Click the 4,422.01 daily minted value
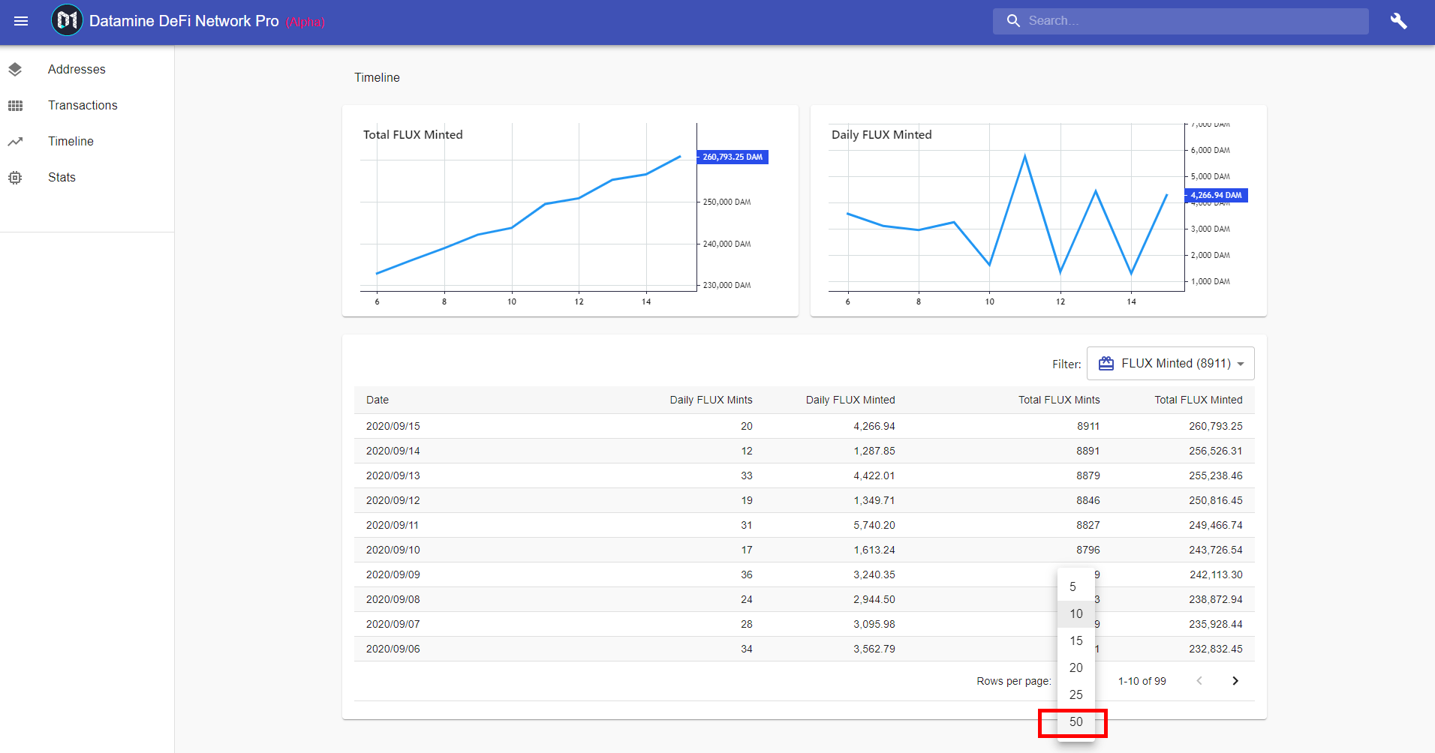1435x753 pixels. click(x=874, y=475)
